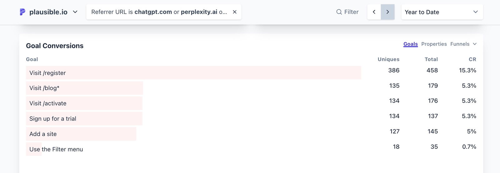The height and width of the screenshot is (173, 500).
Task: Click the CR column header
Action: coord(472,59)
